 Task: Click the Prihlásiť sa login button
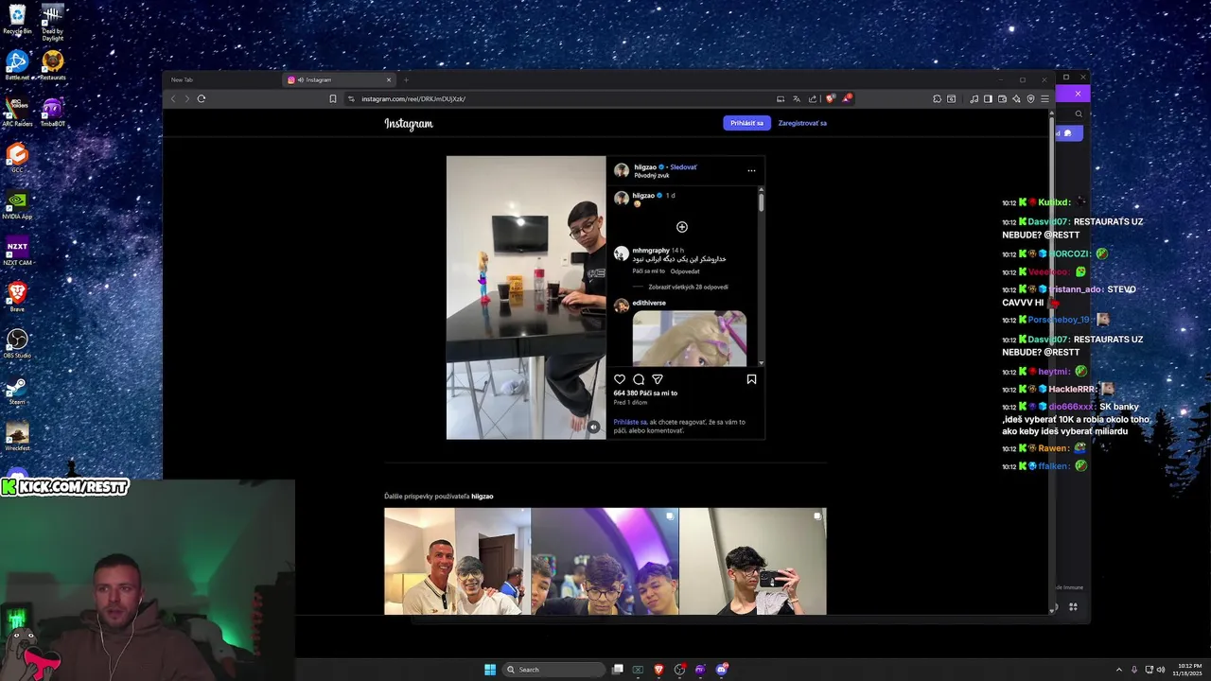tap(746, 123)
